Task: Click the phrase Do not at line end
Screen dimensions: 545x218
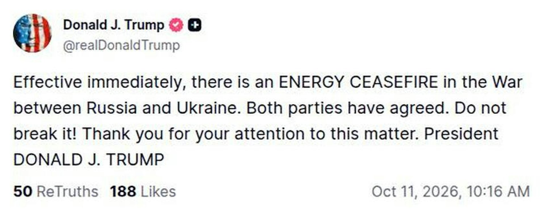Action: [480, 108]
